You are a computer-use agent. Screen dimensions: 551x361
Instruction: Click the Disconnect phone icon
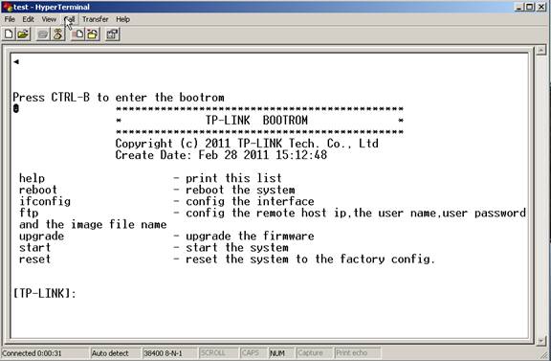57,34
